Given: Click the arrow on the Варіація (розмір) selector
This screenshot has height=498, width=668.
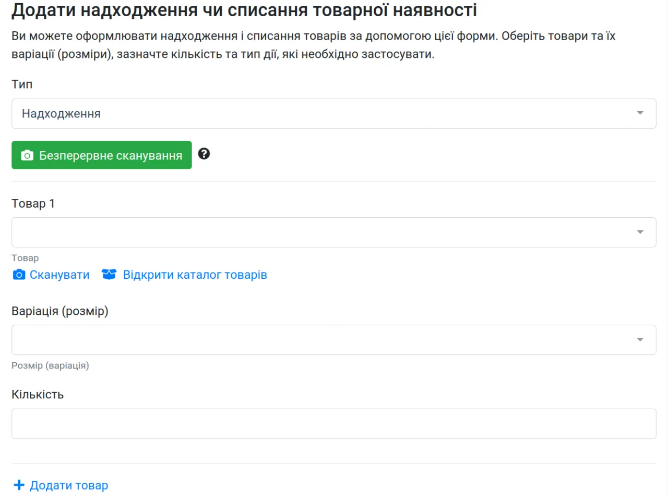Looking at the screenshot, I should pos(640,340).
